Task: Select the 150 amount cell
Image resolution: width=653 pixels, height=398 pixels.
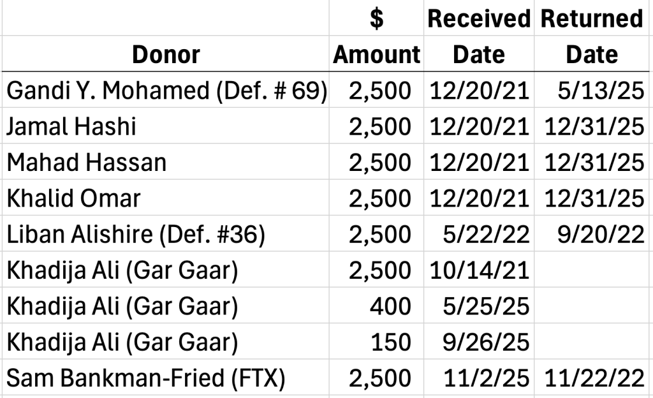Action: click(376, 341)
